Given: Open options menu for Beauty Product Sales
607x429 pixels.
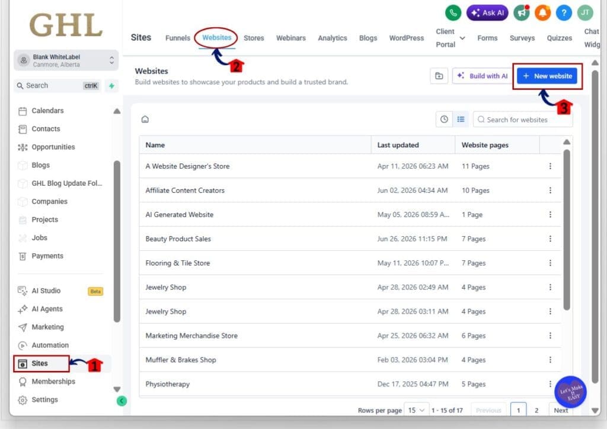Looking at the screenshot, I should coord(550,239).
